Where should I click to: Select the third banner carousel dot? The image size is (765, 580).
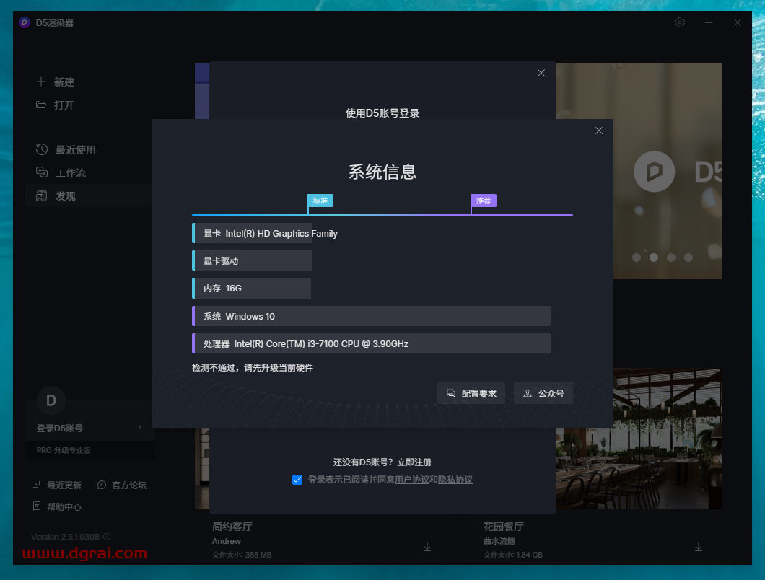[671, 258]
